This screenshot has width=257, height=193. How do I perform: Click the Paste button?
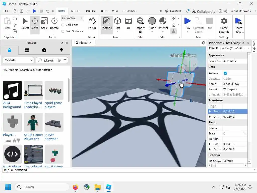pos(7,23)
